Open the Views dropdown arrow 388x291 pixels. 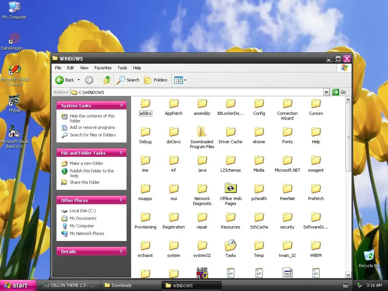tap(185, 80)
